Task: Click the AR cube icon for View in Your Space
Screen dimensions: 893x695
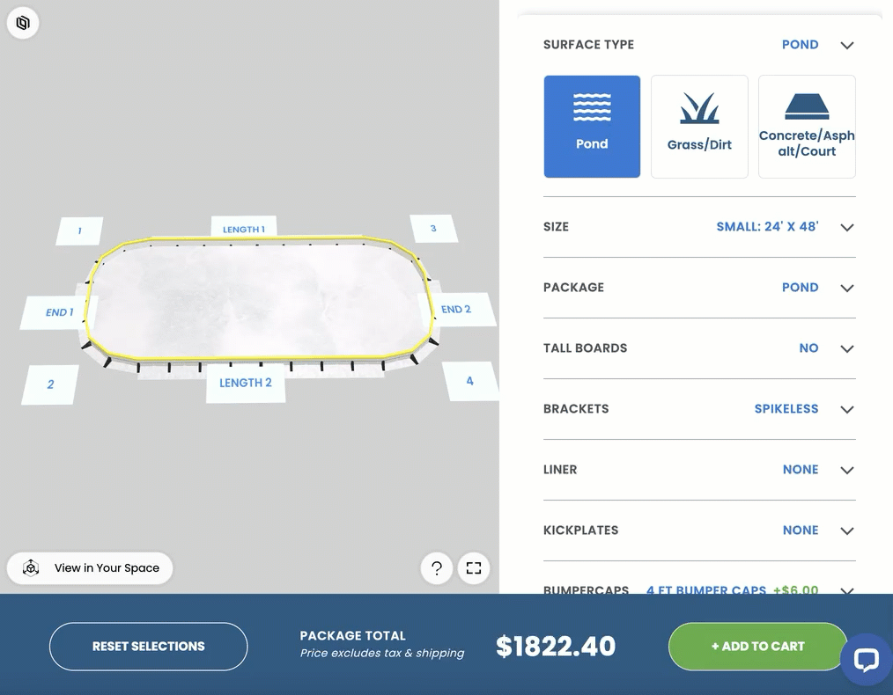Action: [x=32, y=568]
